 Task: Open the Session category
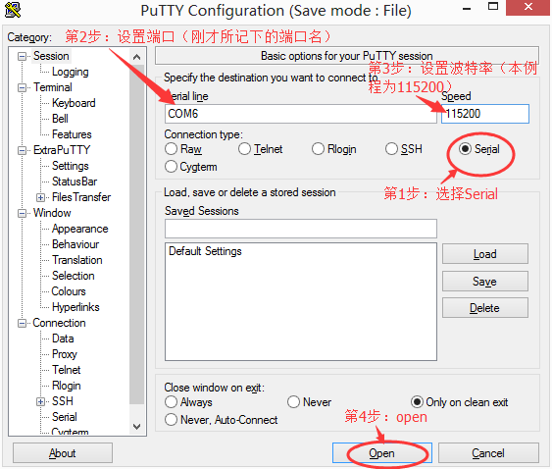coord(51,56)
